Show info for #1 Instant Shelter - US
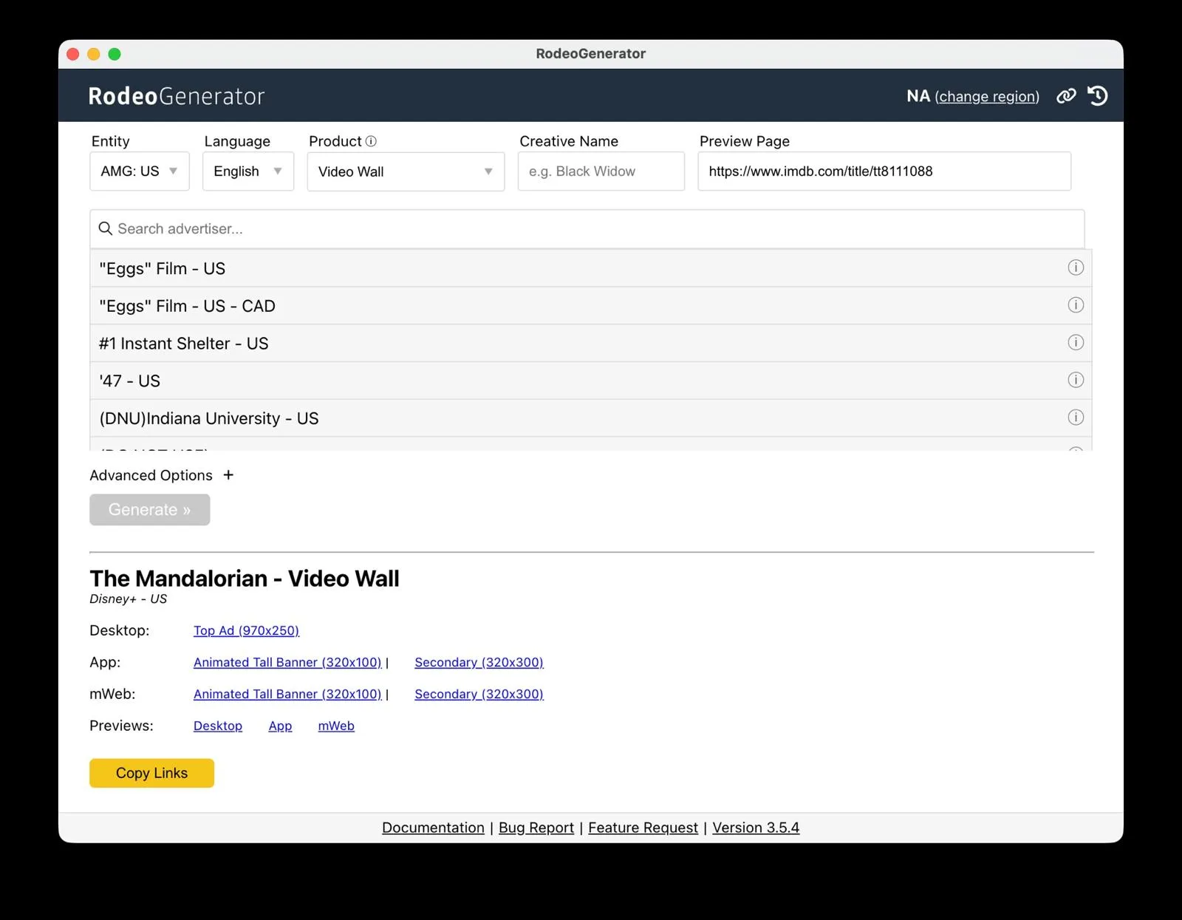 pyautogui.click(x=1076, y=342)
